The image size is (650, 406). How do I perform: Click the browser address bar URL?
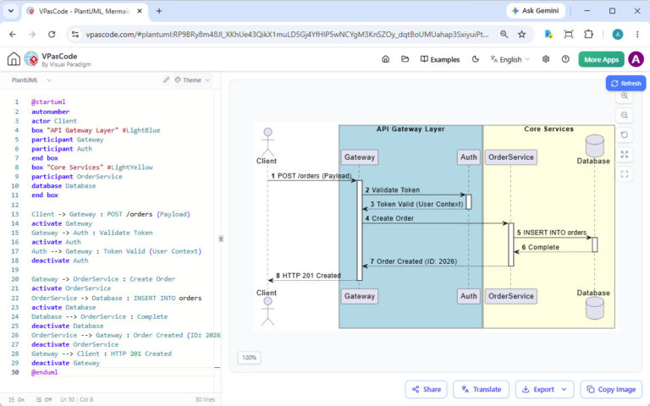pyautogui.click(x=287, y=35)
